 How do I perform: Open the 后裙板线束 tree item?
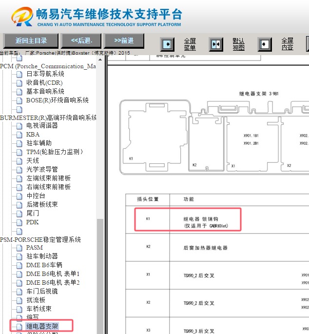[42, 204]
